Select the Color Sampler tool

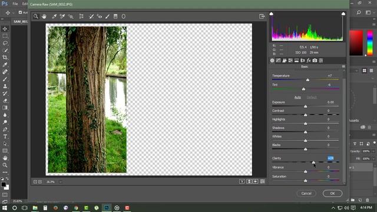click(x=62, y=16)
